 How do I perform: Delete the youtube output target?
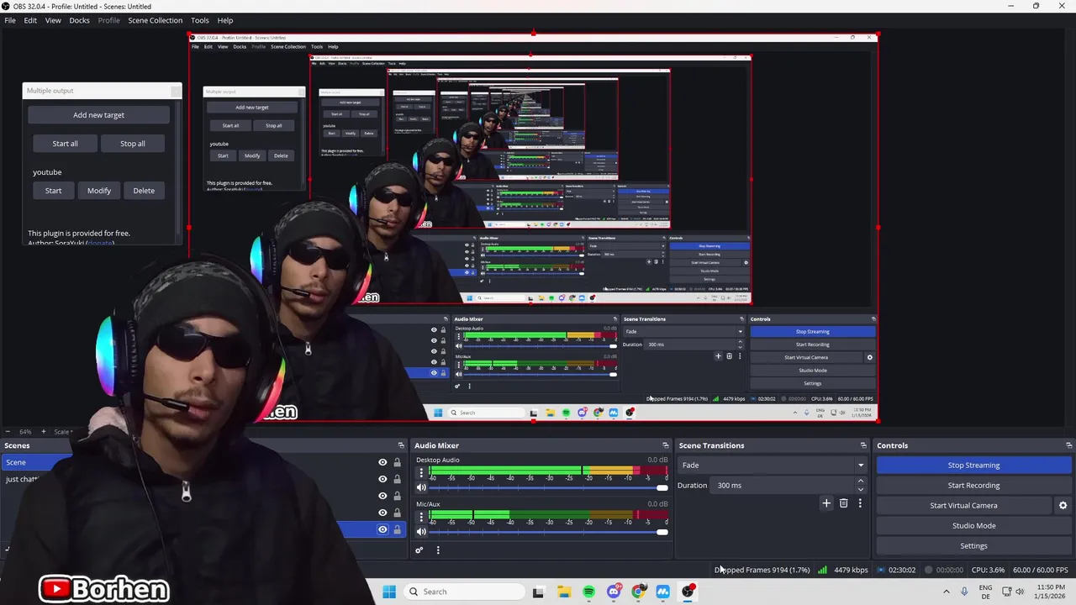pyautogui.click(x=144, y=191)
